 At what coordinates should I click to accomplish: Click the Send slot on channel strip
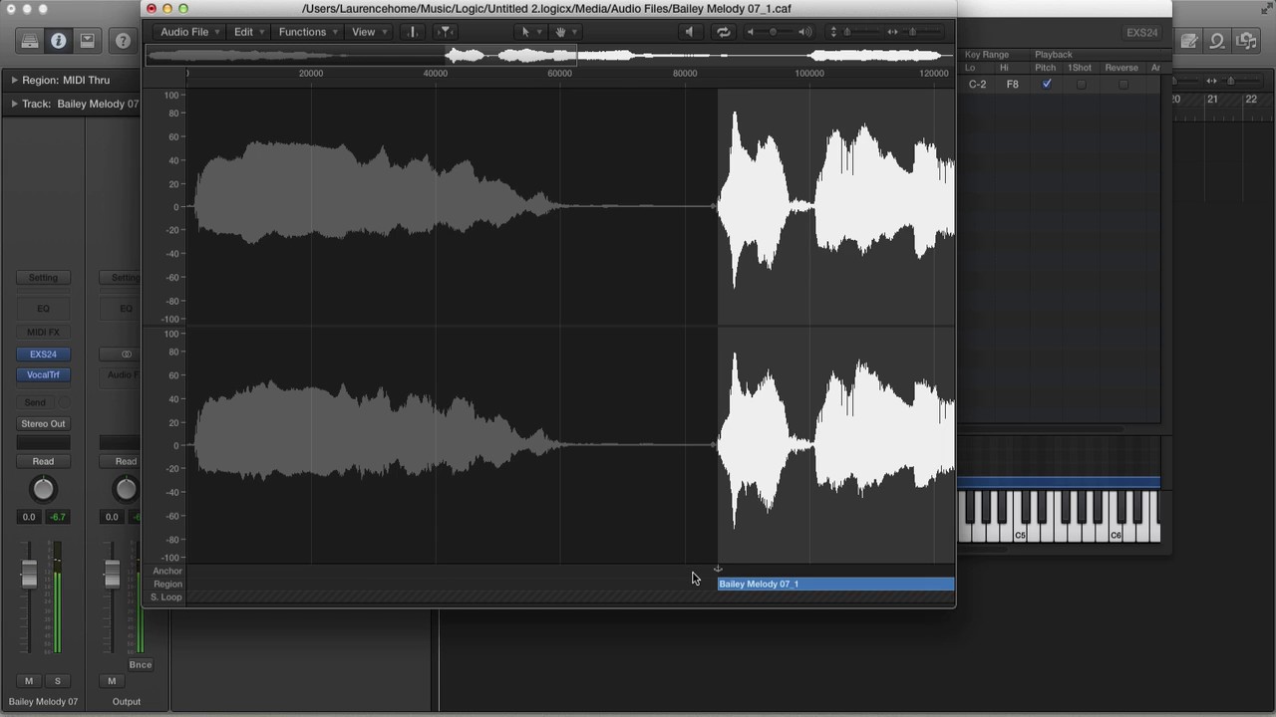click(x=35, y=402)
